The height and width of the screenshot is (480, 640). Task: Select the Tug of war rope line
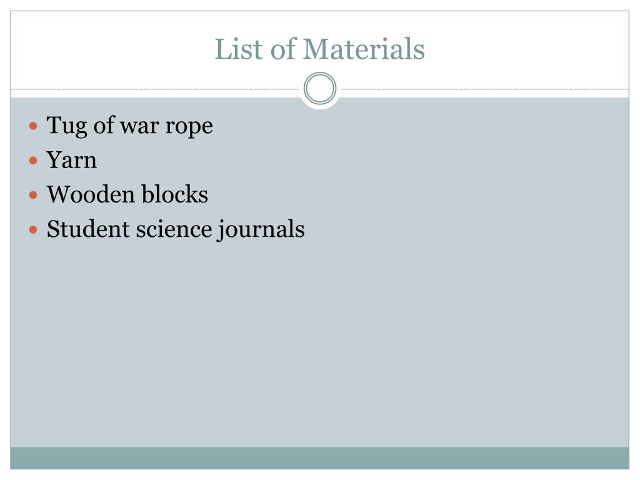coord(130,126)
